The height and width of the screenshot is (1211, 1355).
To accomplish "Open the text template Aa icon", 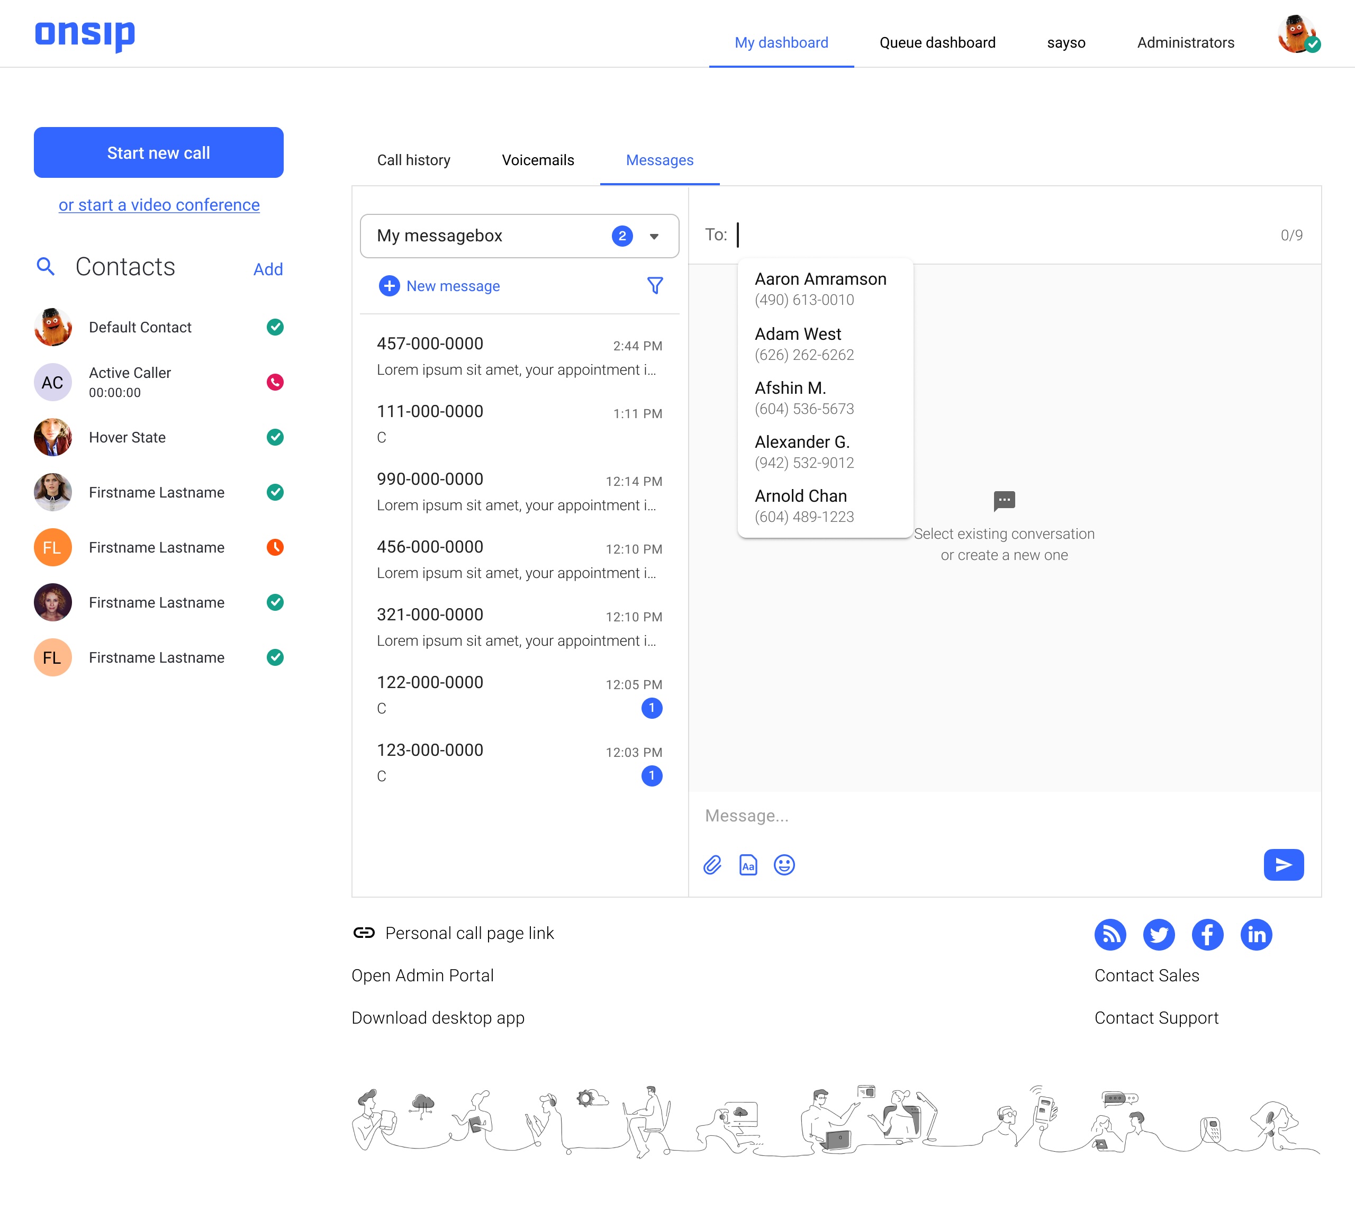I will pos(748,864).
